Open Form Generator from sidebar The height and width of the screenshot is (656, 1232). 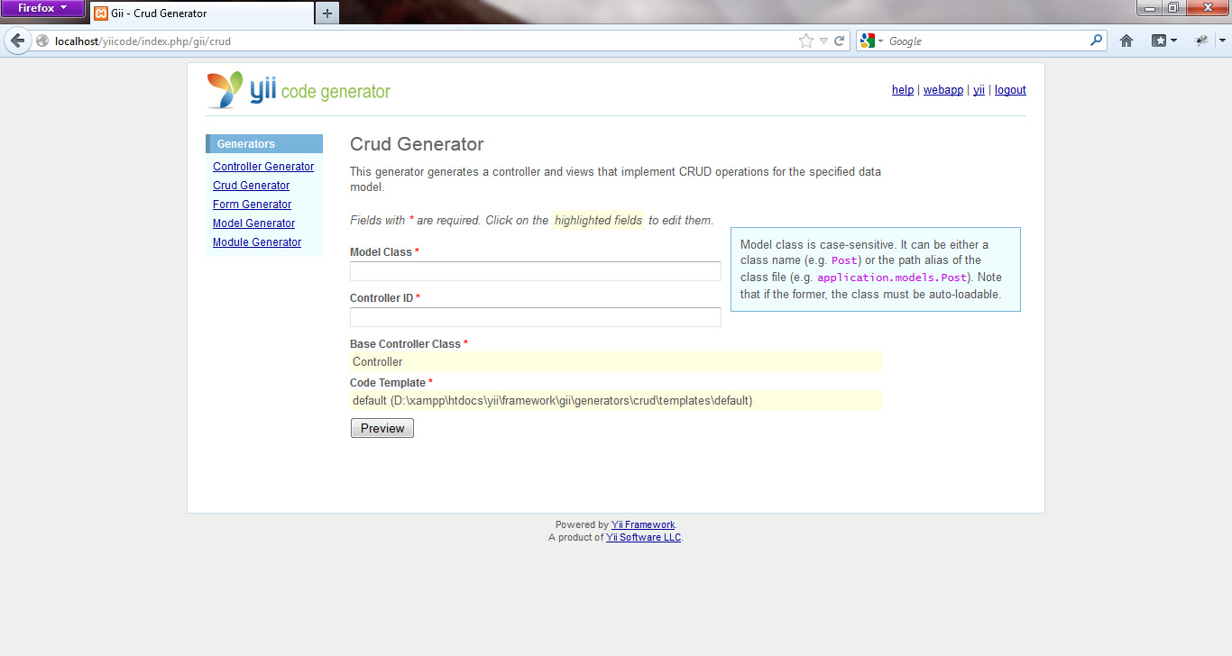pyautogui.click(x=252, y=205)
